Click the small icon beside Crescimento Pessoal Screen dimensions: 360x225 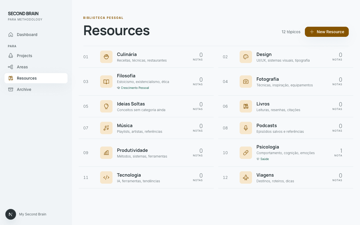pyautogui.click(x=118, y=88)
